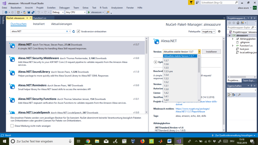
Task: Start debugging with green play icon
Action: (x=89, y=12)
